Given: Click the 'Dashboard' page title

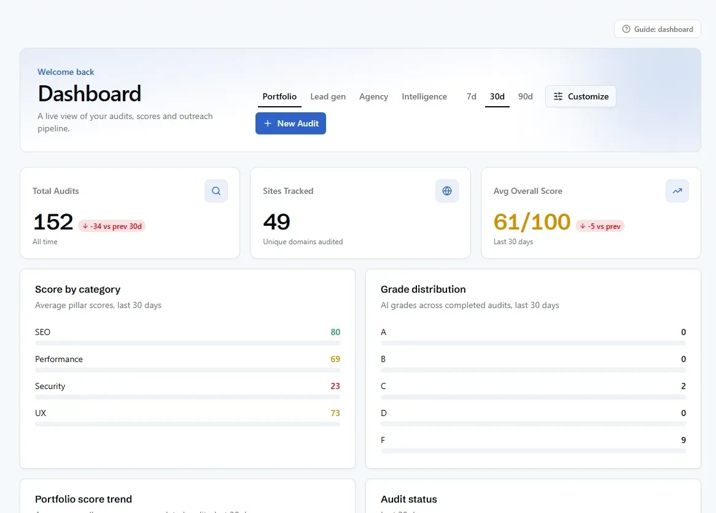Looking at the screenshot, I should coord(90,93).
